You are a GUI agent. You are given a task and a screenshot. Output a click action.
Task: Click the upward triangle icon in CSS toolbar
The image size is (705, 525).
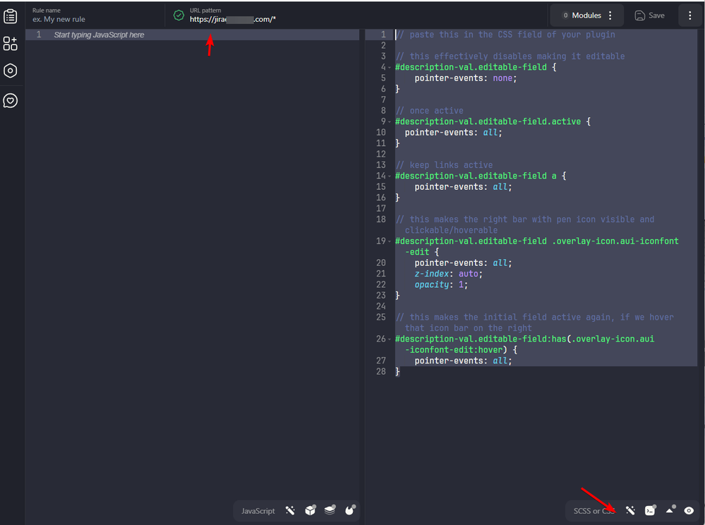[670, 509]
